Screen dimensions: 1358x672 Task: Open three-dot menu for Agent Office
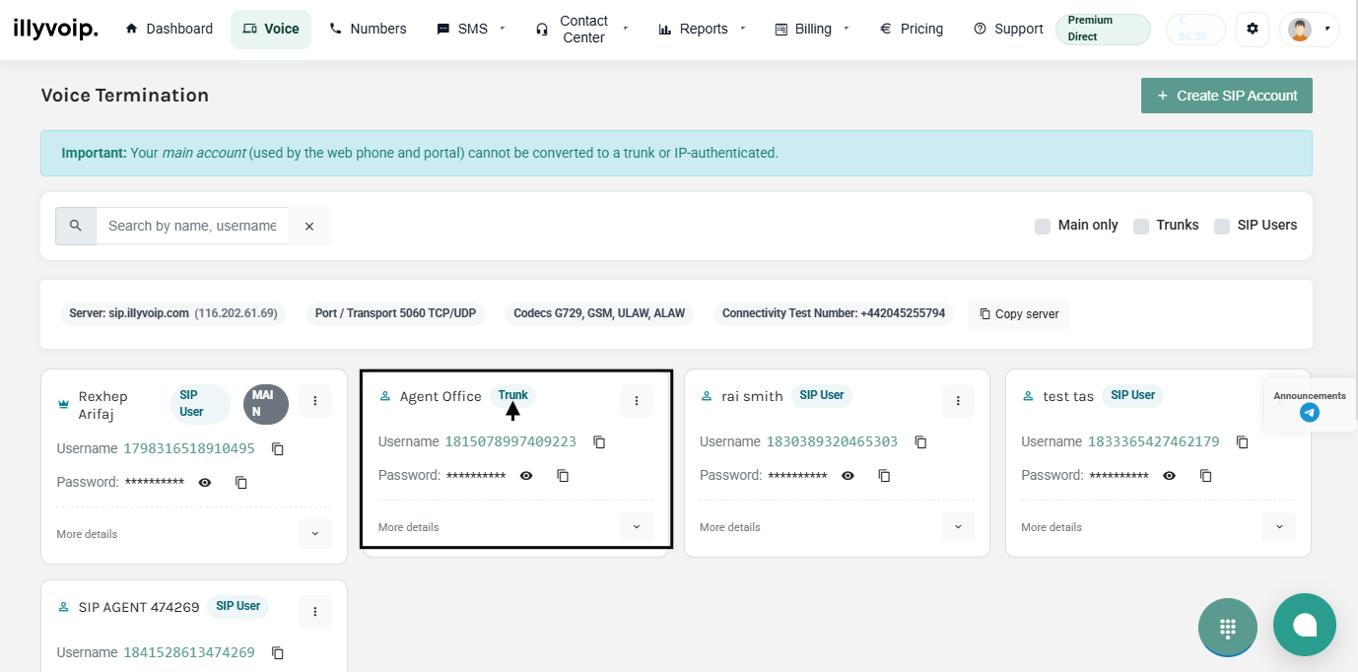tap(637, 401)
